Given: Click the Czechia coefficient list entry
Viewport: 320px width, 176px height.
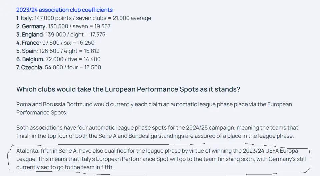Looking at the screenshot, I should pos(59,67).
